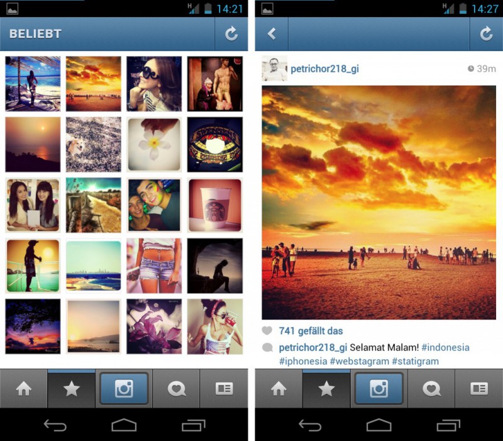Open the #webstagram hashtag link
The width and height of the screenshot is (503, 441).
359,361
